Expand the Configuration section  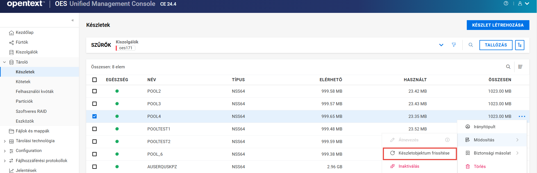click(x=4, y=151)
